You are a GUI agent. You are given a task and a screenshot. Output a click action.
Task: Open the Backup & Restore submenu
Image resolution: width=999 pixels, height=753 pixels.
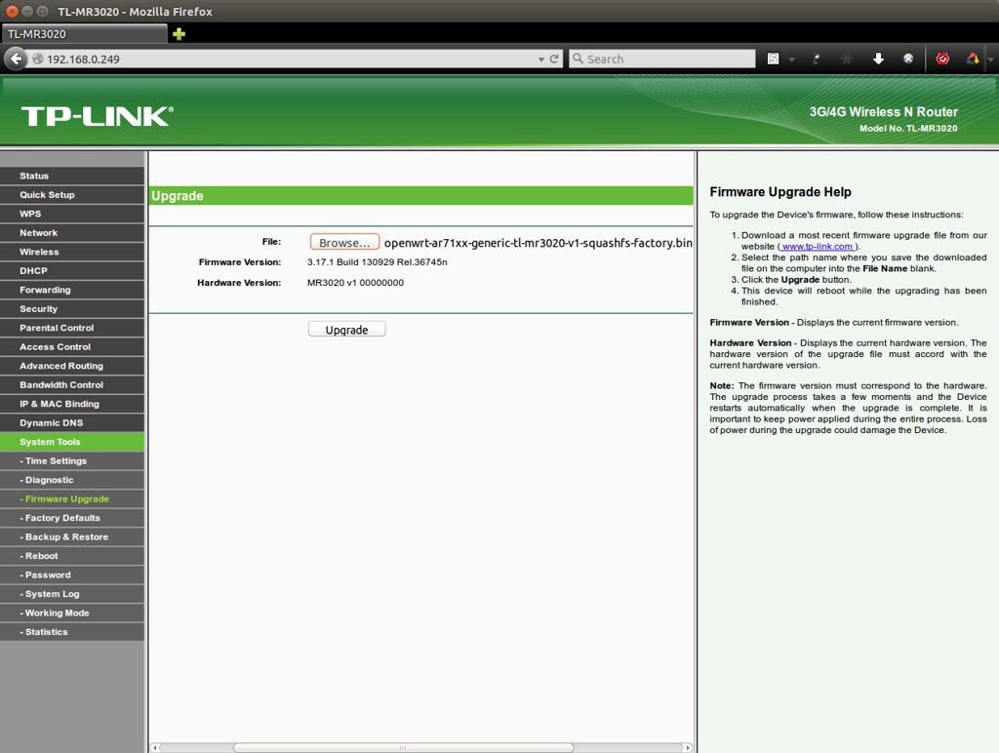coord(72,537)
